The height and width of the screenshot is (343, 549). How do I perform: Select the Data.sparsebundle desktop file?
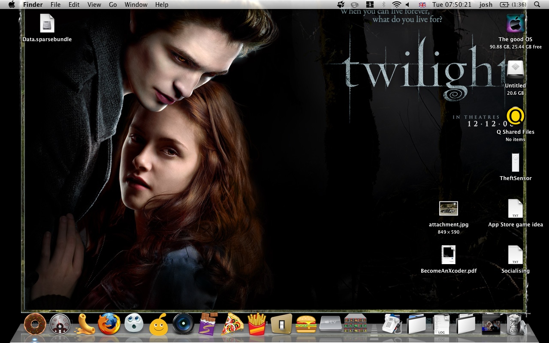(47, 23)
